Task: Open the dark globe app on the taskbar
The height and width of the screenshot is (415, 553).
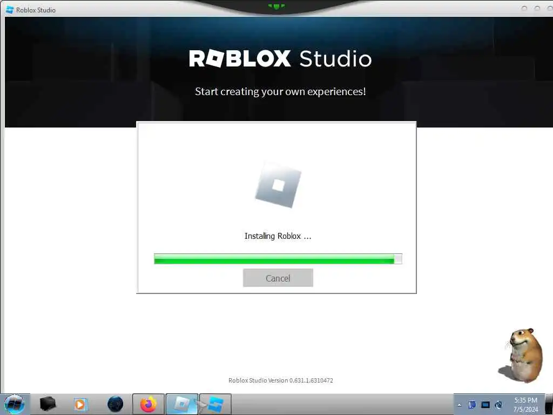Action: (115, 404)
